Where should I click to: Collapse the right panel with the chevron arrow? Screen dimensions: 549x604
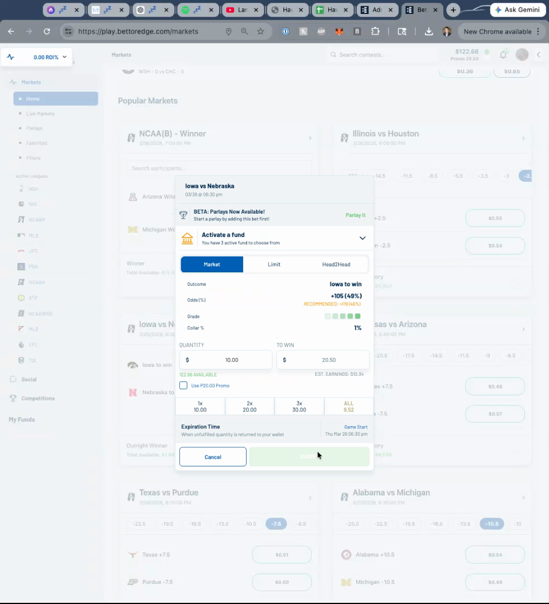click(538, 54)
